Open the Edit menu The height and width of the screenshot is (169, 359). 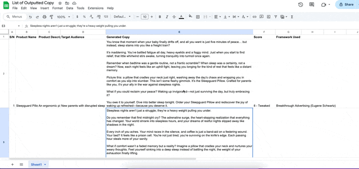[x=24, y=8]
